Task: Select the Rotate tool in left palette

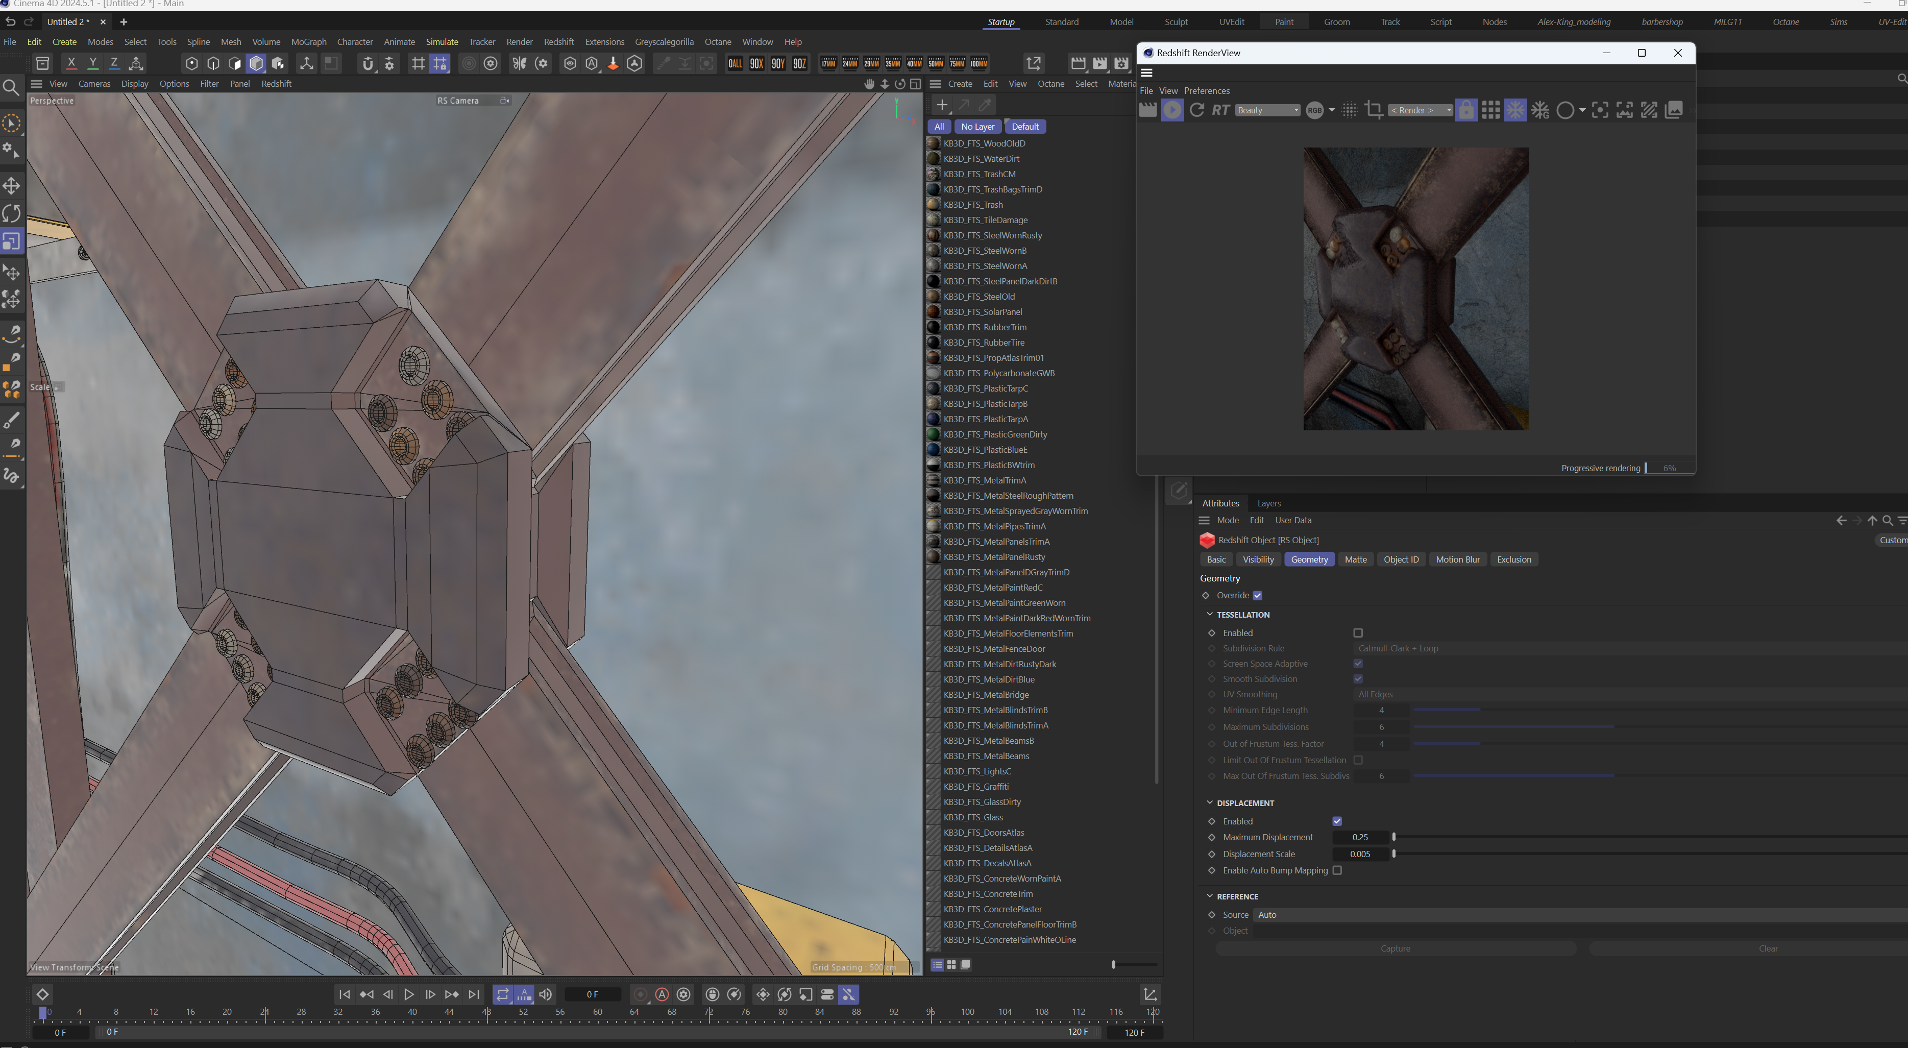Action: pos(11,213)
